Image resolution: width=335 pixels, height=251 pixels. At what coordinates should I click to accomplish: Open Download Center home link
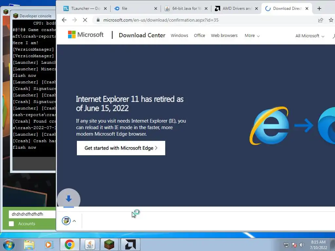click(x=142, y=35)
